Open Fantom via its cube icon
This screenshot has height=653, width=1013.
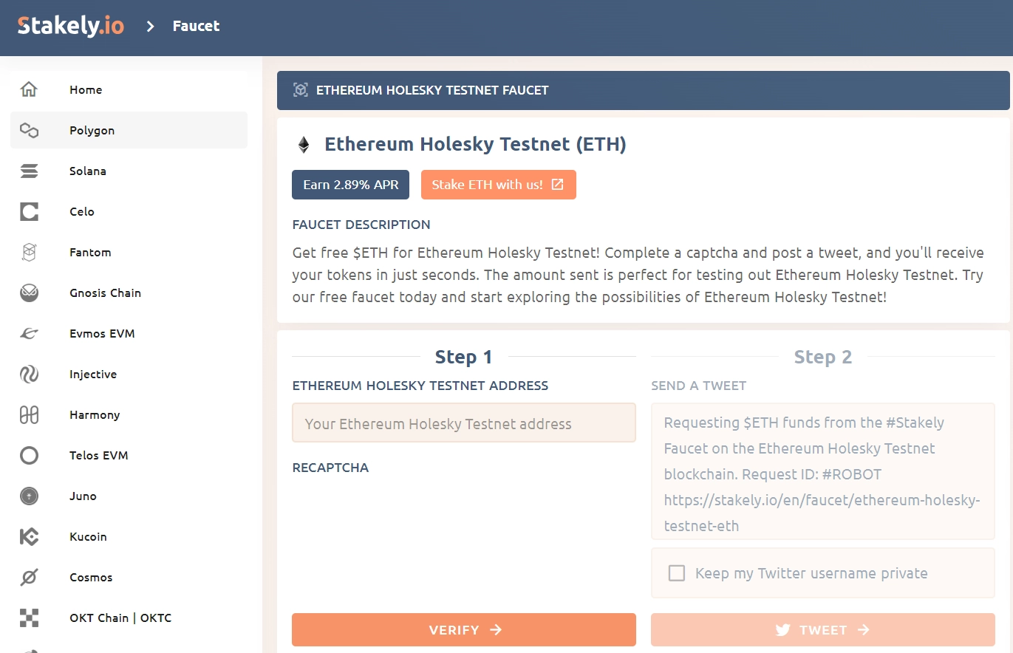pyautogui.click(x=29, y=253)
